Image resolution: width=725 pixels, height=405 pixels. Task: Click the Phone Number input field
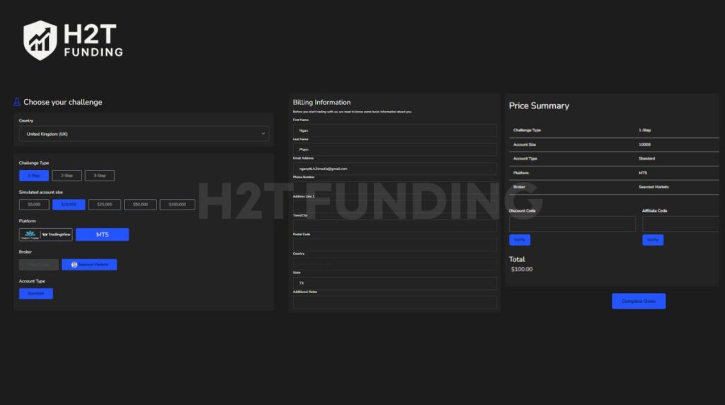(394, 187)
